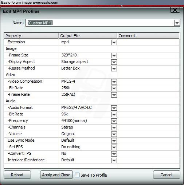Open the profile Name dropdown arrow
This screenshot has height=185, width=184.
click(177, 23)
